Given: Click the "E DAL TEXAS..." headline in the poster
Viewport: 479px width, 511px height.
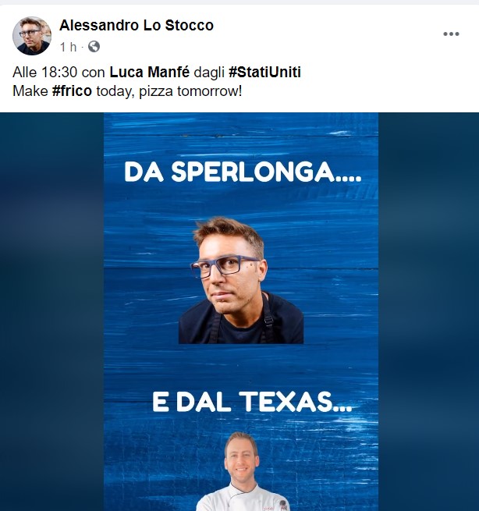Looking at the screenshot, I should coord(252,402).
